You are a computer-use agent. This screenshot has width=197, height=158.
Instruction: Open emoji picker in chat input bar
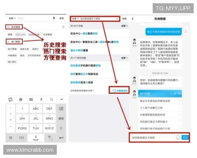pyautogui.click(x=178, y=138)
